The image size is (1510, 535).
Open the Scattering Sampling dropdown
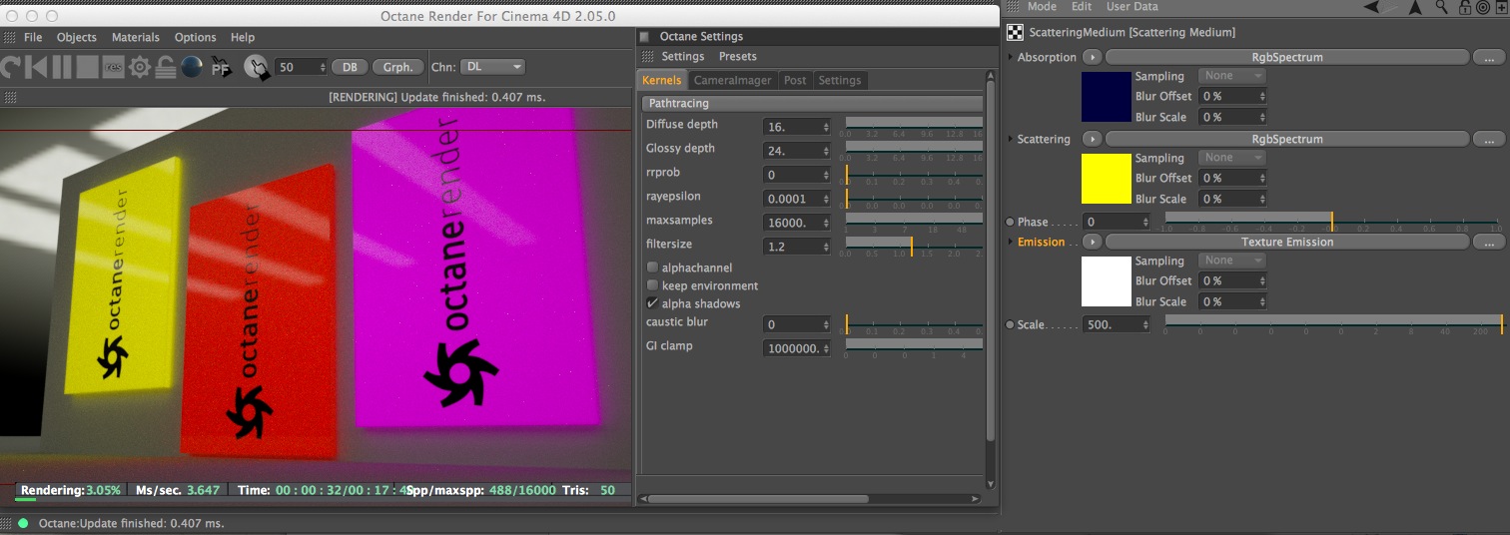pos(1232,158)
